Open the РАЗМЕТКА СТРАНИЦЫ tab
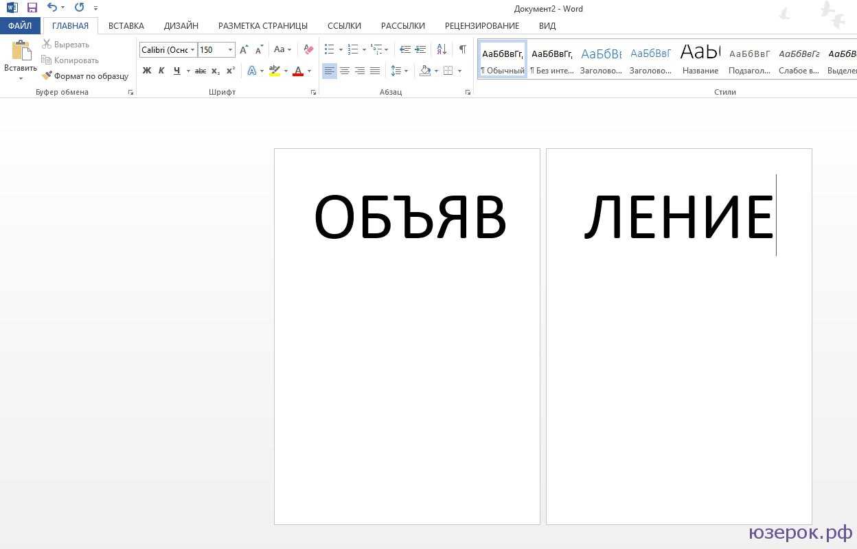 pyautogui.click(x=263, y=26)
